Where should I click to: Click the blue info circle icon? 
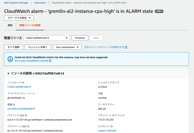click(10, 59)
